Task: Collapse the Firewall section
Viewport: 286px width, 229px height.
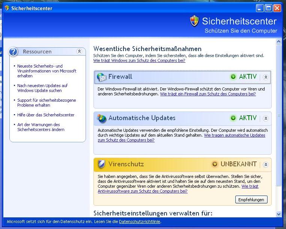Action: 266,77
